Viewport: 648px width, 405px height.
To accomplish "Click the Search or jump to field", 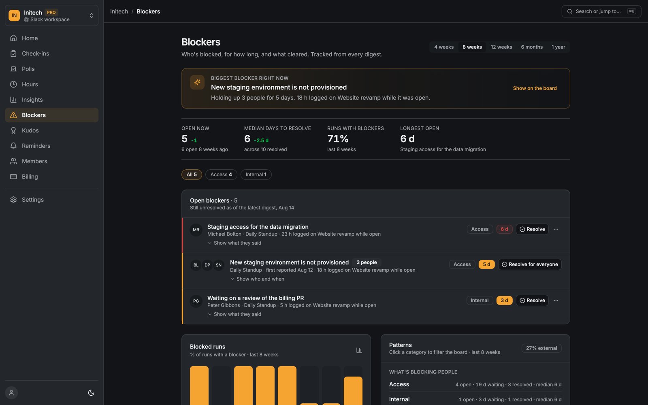I will point(601,11).
